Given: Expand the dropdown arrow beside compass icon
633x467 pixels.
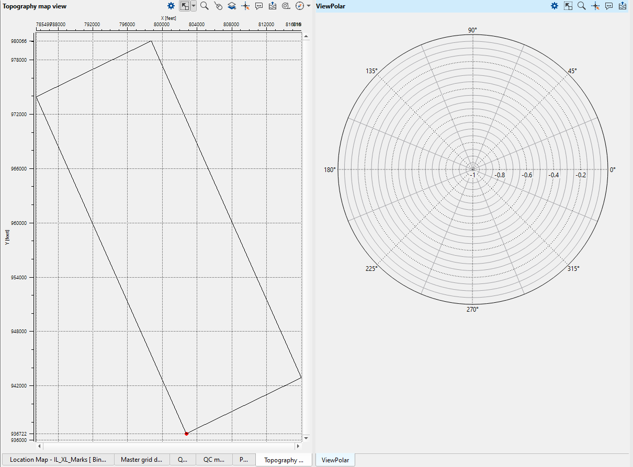Looking at the screenshot, I should pyautogui.click(x=309, y=6).
